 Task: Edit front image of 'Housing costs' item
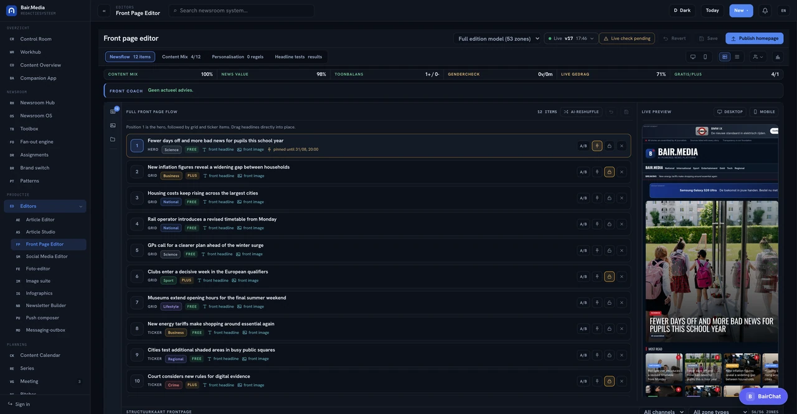coord(250,202)
